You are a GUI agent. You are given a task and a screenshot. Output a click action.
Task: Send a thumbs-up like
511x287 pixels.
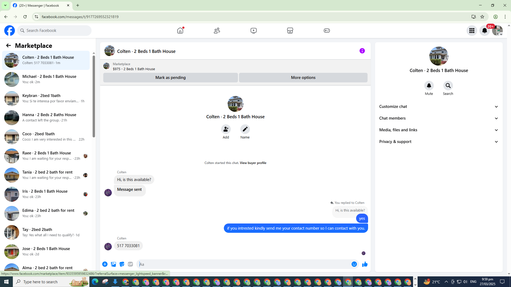pos(365,264)
